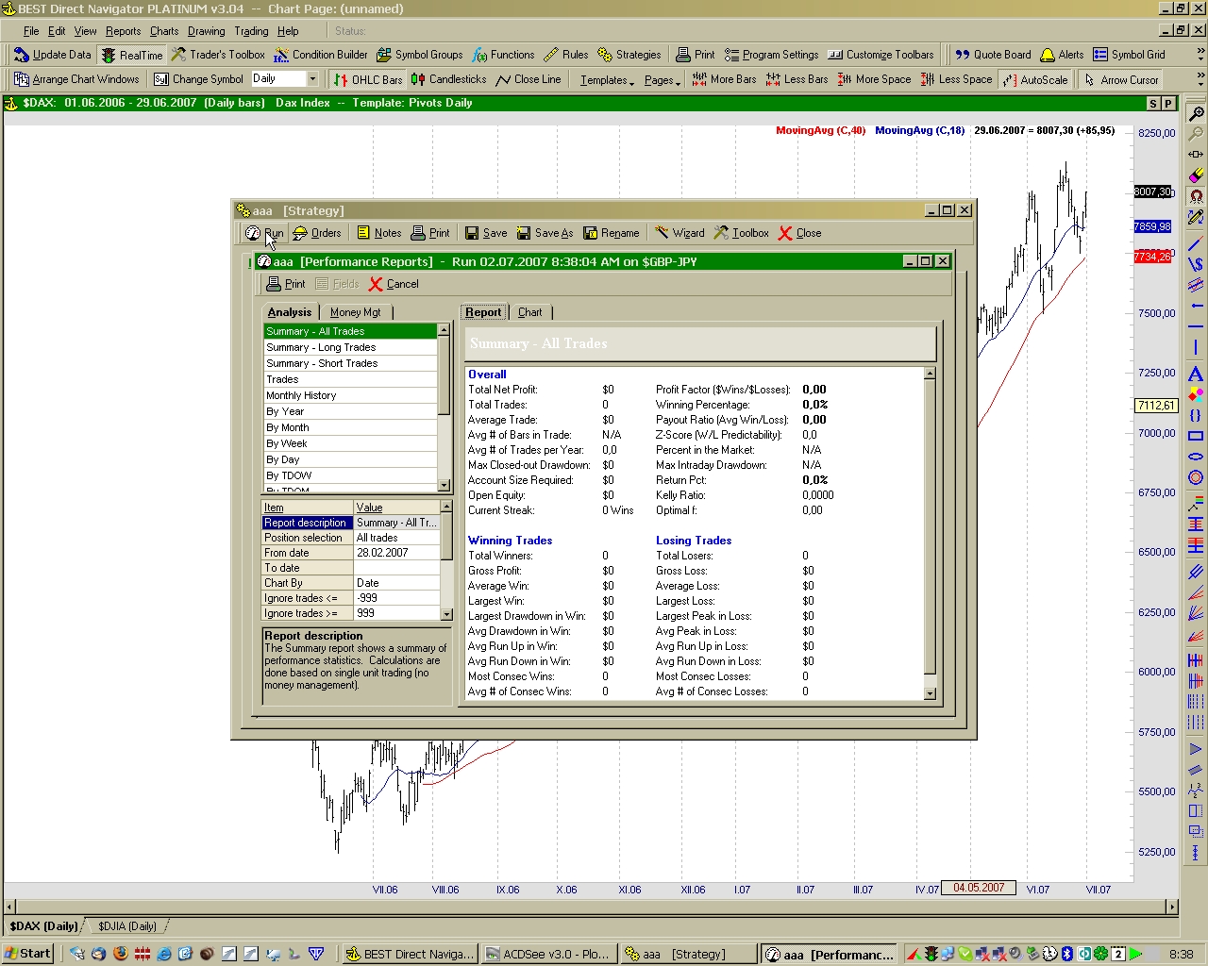This screenshot has height=966, width=1208.
Task: Rename the aaa strategy
Action: (612, 233)
